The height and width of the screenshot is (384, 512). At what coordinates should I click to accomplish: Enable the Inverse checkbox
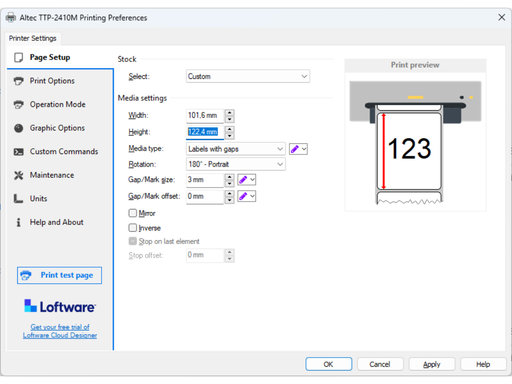click(x=133, y=228)
